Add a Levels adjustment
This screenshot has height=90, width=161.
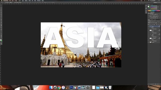point(152,14)
